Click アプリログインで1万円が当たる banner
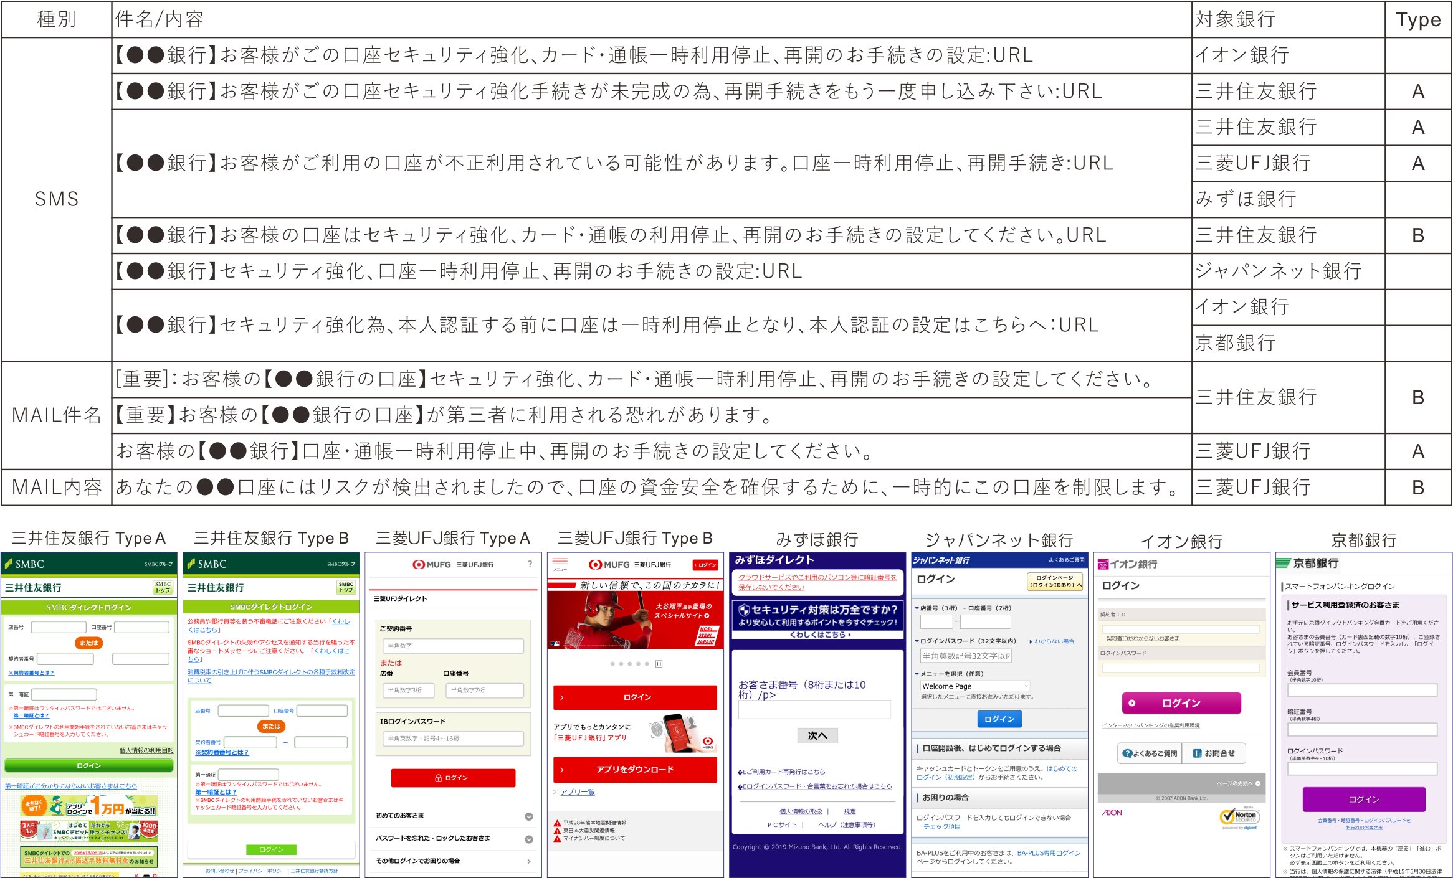 88,806
